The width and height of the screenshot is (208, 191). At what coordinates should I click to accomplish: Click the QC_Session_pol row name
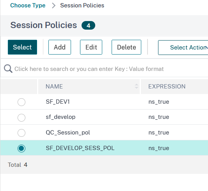[68, 133]
